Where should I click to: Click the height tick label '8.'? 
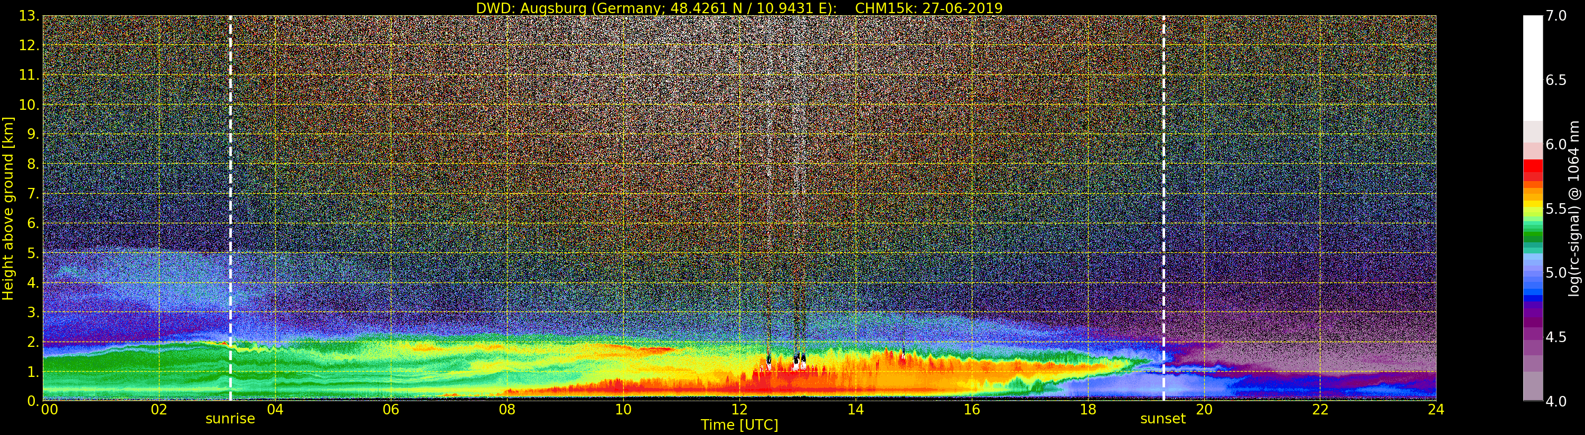tap(33, 164)
